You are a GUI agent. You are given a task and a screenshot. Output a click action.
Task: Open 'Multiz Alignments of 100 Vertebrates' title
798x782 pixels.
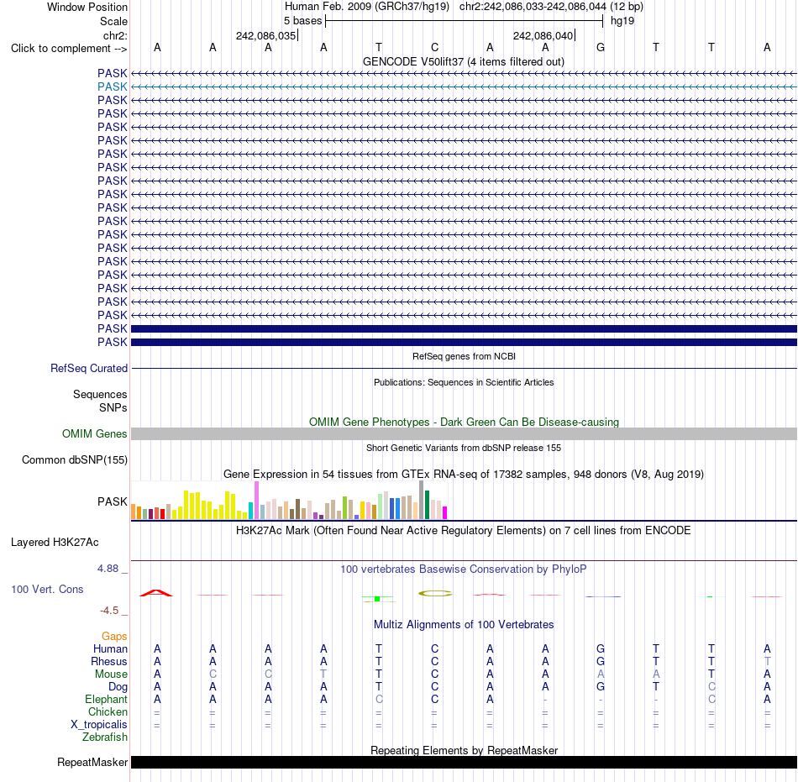[464, 625]
